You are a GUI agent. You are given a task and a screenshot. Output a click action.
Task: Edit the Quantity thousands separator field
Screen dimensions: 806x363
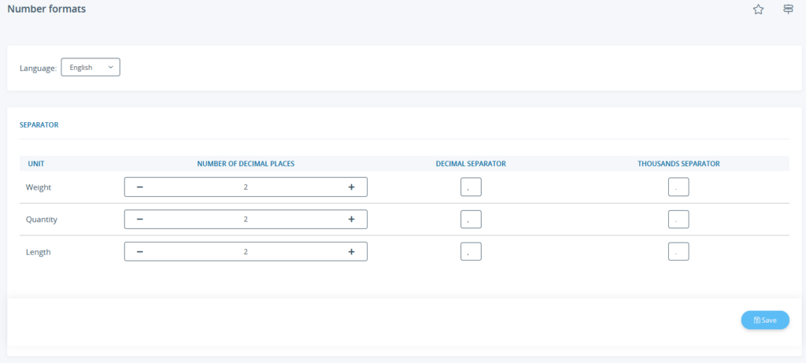[678, 220]
